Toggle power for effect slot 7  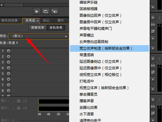pyautogui.click(x=9, y=85)
